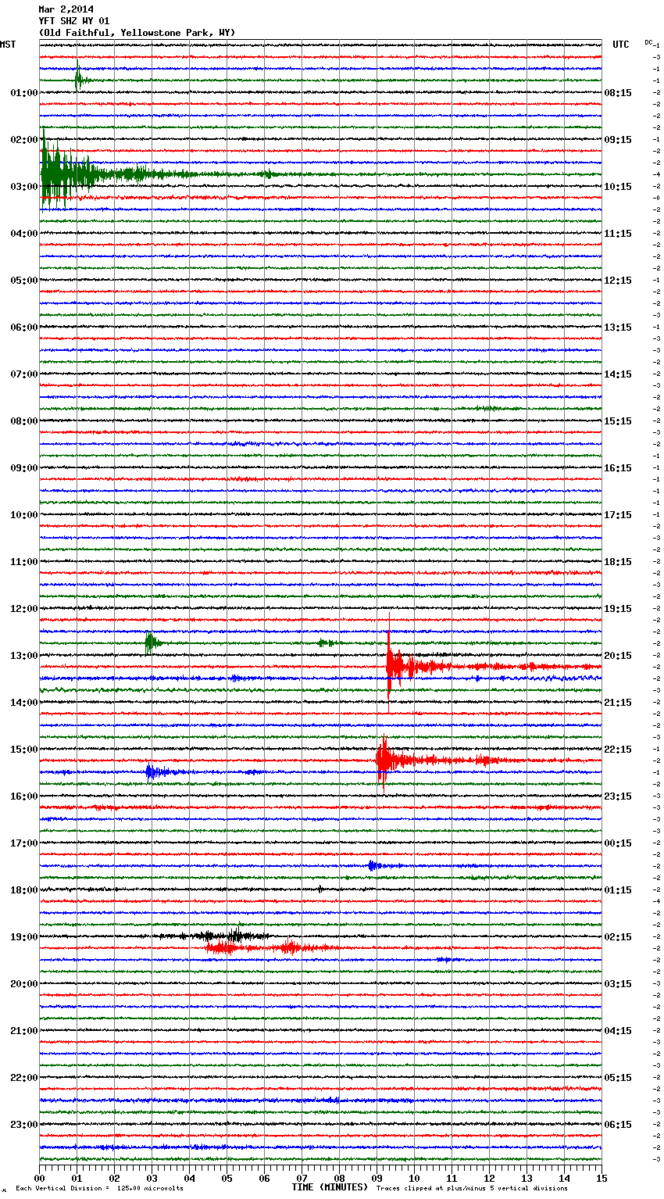Select the "07:00" MST time label

tap(23, 374)
